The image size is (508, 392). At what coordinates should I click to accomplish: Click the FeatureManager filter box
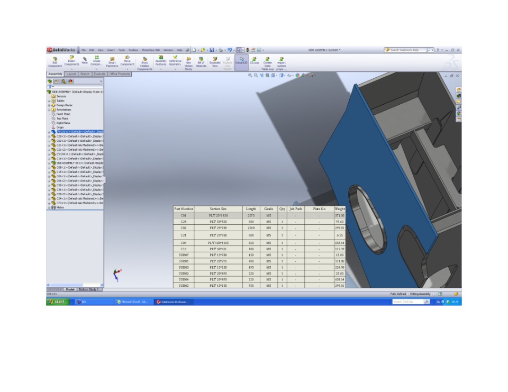point(75,87)
